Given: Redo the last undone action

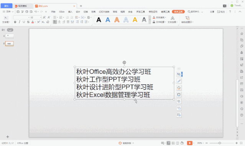Looking at the screenshot, I should 41,12.
